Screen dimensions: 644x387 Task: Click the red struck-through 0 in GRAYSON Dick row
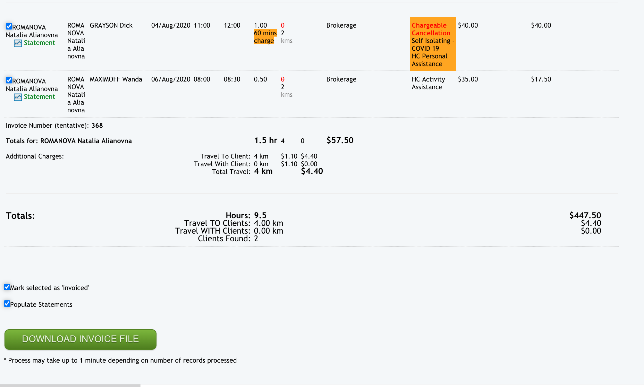[x=283, y=25]
